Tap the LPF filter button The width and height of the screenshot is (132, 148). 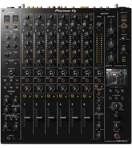[7, 64]
